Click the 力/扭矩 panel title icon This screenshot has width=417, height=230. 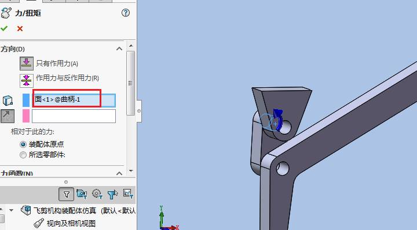pyautogui.click(x=6, y=13)
